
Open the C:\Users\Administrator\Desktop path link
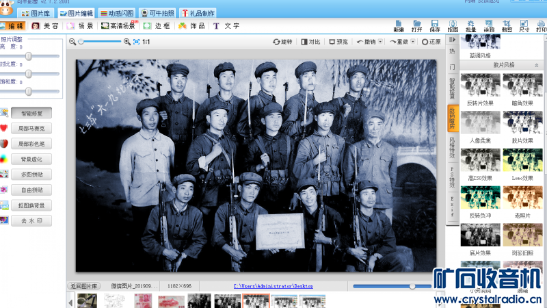[273, 286]
